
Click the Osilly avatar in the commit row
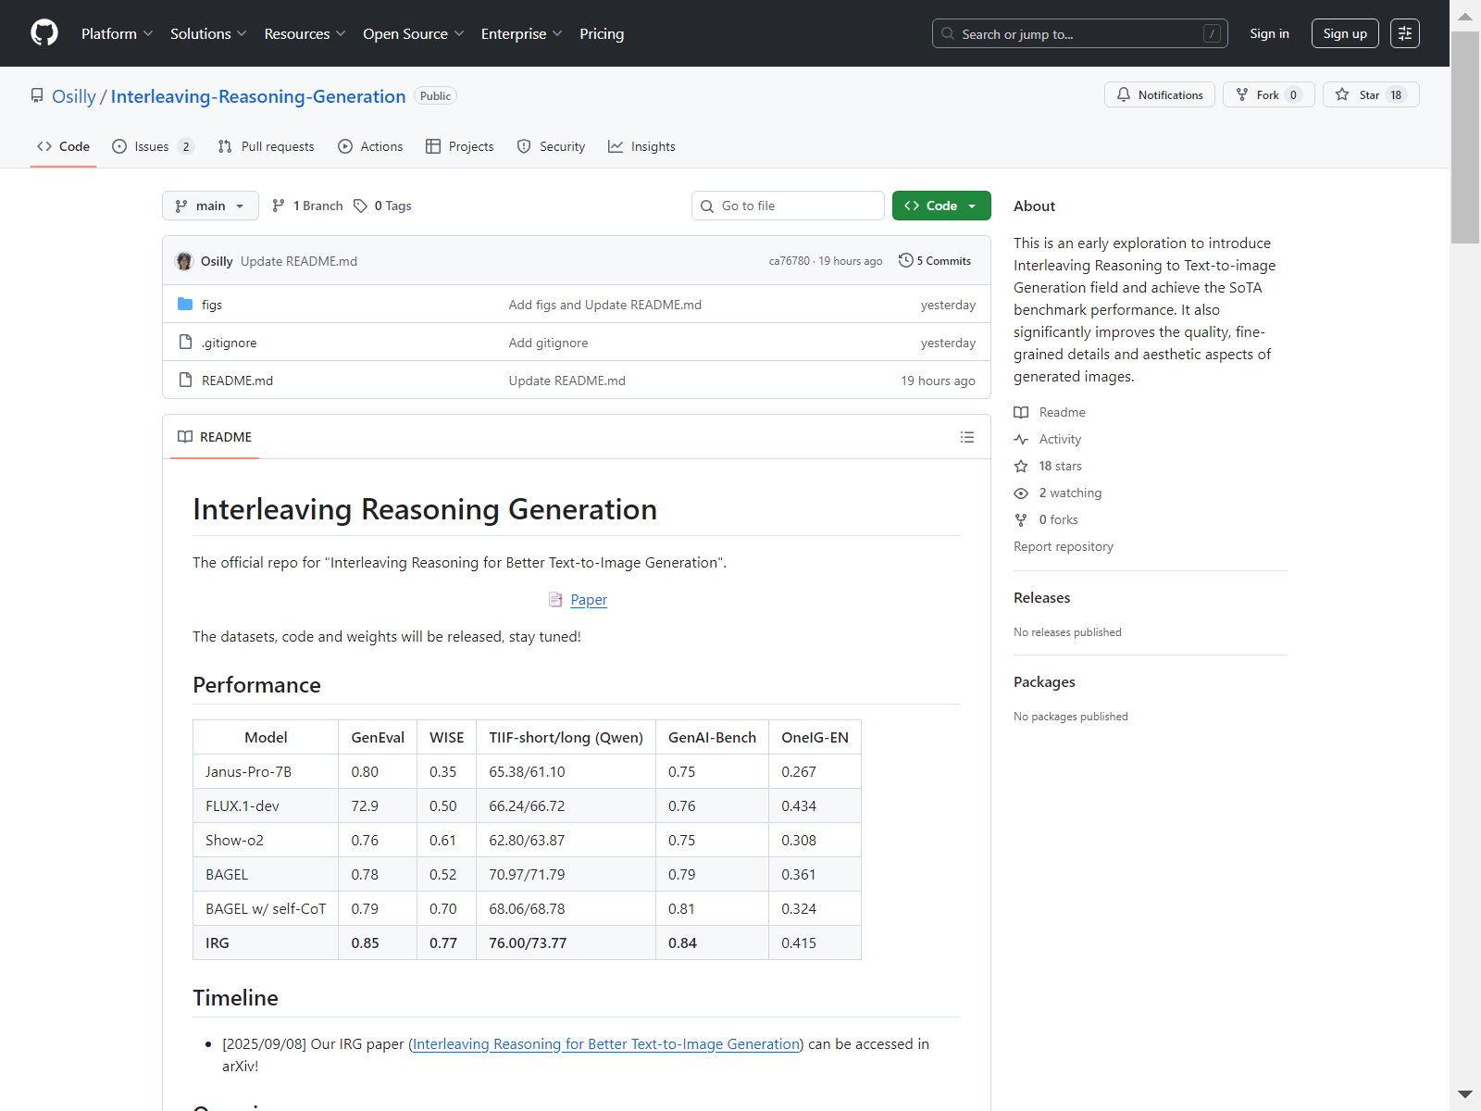point(184,261)
